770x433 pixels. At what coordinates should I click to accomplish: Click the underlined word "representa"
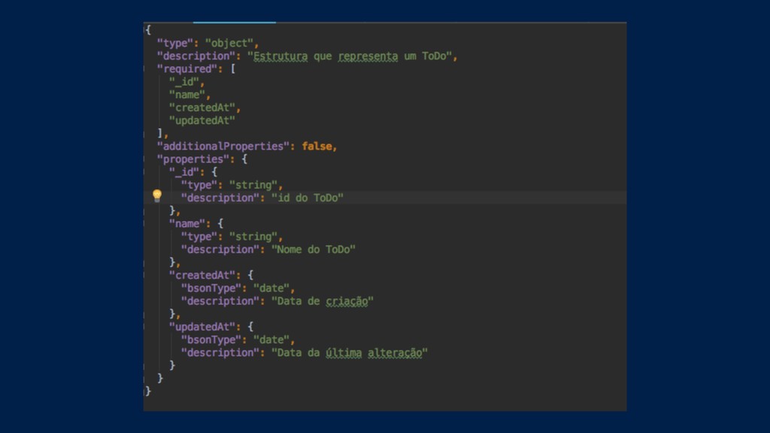[368, 56]
